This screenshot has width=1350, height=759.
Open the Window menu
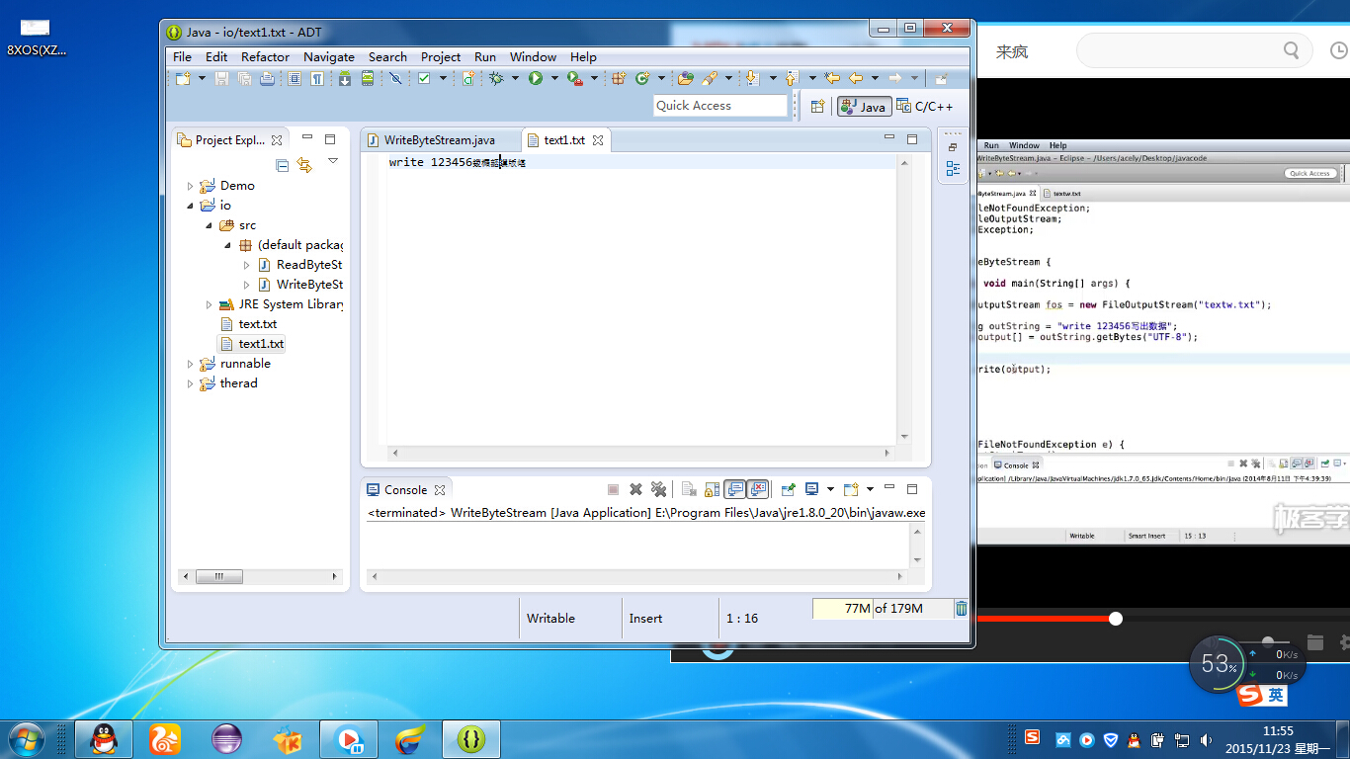[534, 56]
